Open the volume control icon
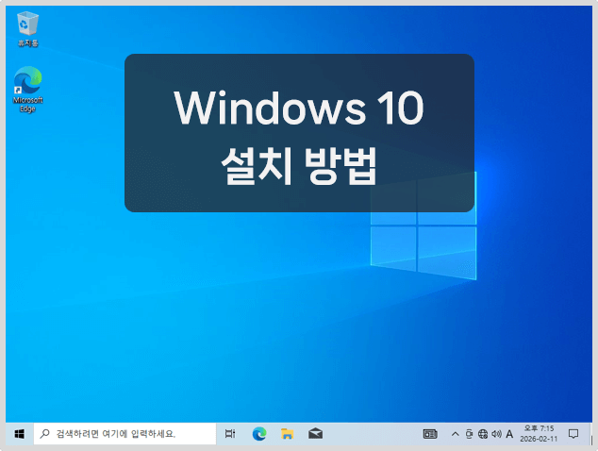The image size is (598, 451). (496, 434)
